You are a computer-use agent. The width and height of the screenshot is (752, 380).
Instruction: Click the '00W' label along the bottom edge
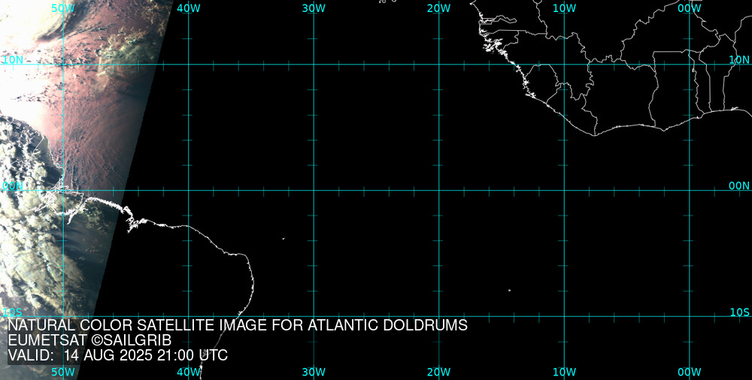(x=690, y=372)
